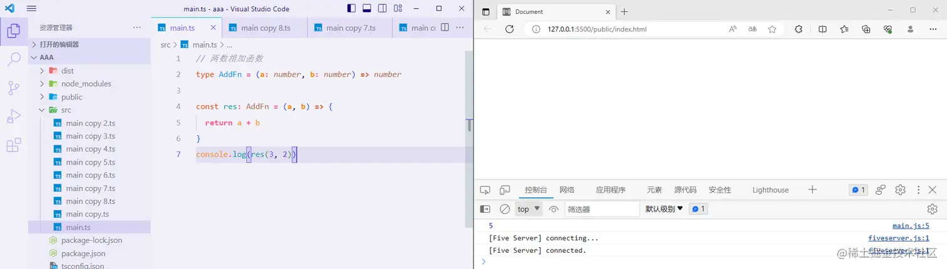947x269 pixels.
Task: Open explorer panel more actions menu
Action: [x=137, y=28]
